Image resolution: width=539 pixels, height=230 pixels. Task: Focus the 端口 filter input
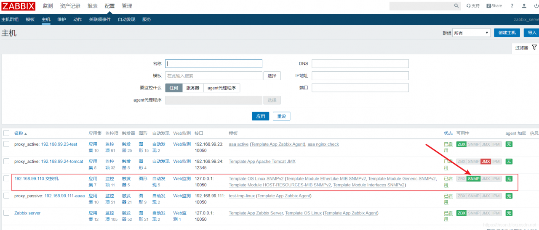tap(360, 88)
